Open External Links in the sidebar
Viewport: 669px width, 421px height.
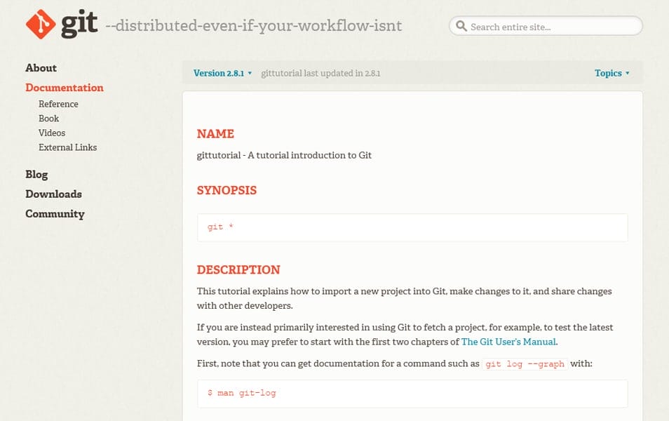point(67,147)
